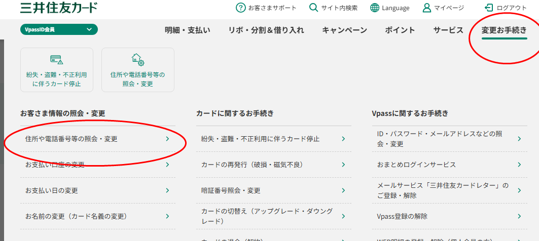Select ID・パスワード・メールアドレスなどの照会・変更

(450, 139)
